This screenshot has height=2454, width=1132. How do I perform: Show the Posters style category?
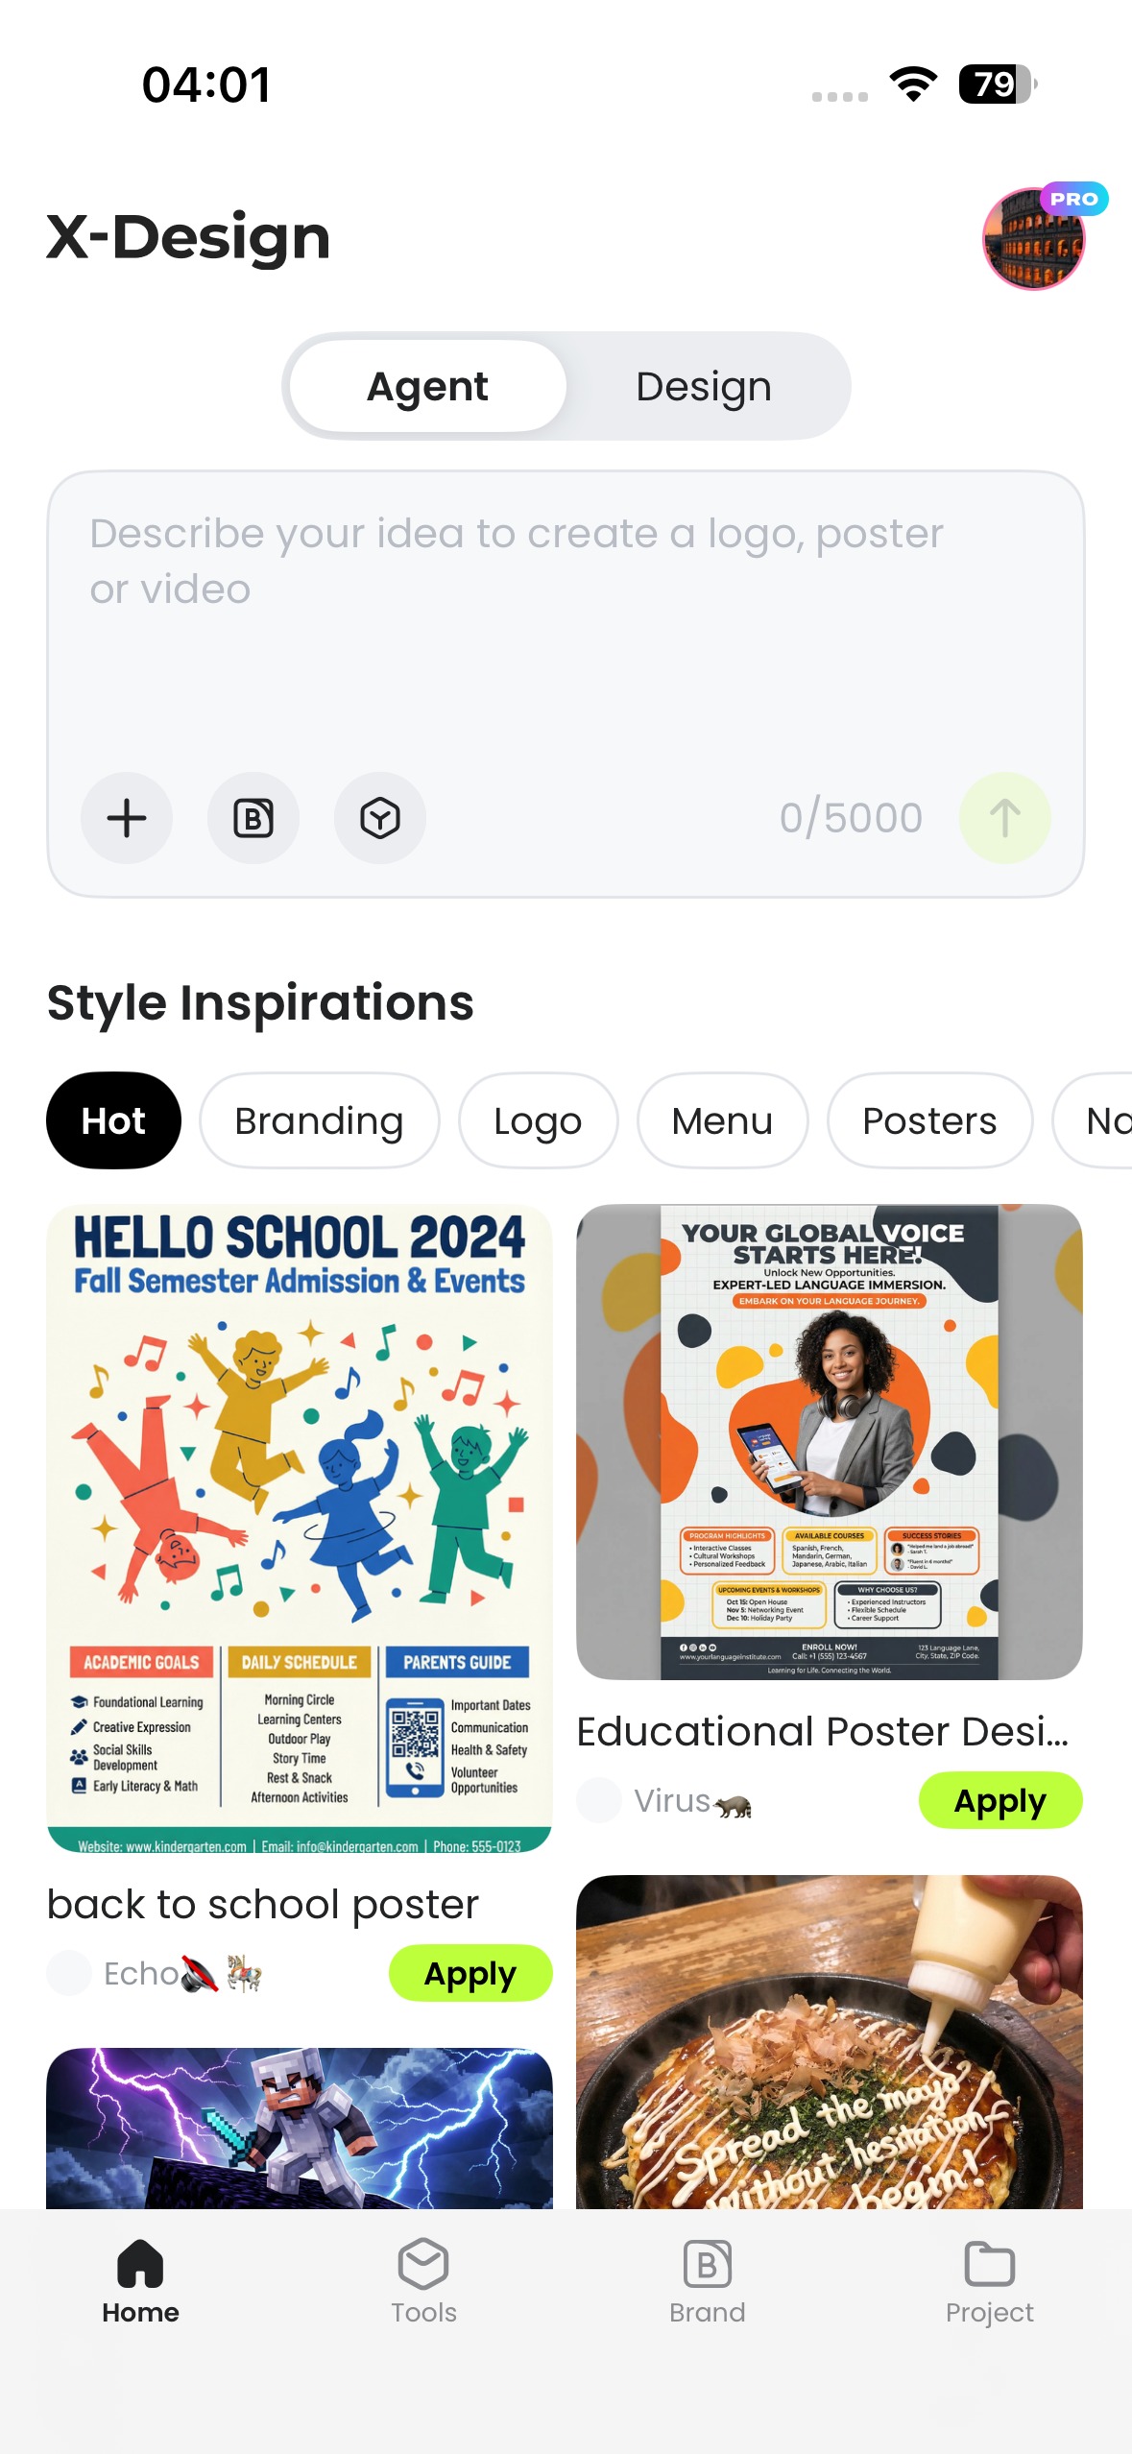pos(929,1120)
